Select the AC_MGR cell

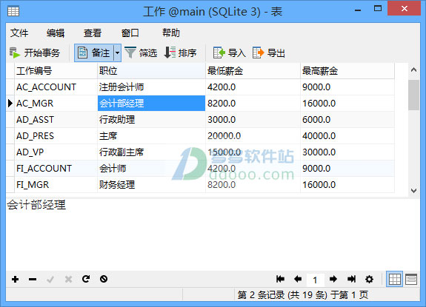click(x=56, y=104)
